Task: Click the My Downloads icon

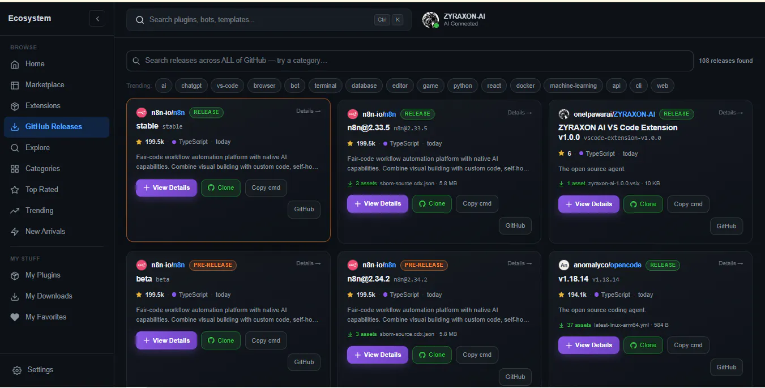Action: pos(15,296)
